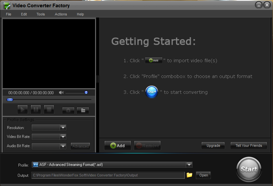The height and width of the screenshot is (186, 273).
Task: Click the 'ASF - Advanced Streaming Format(*.asf)' text
Action: click(71, 165)
